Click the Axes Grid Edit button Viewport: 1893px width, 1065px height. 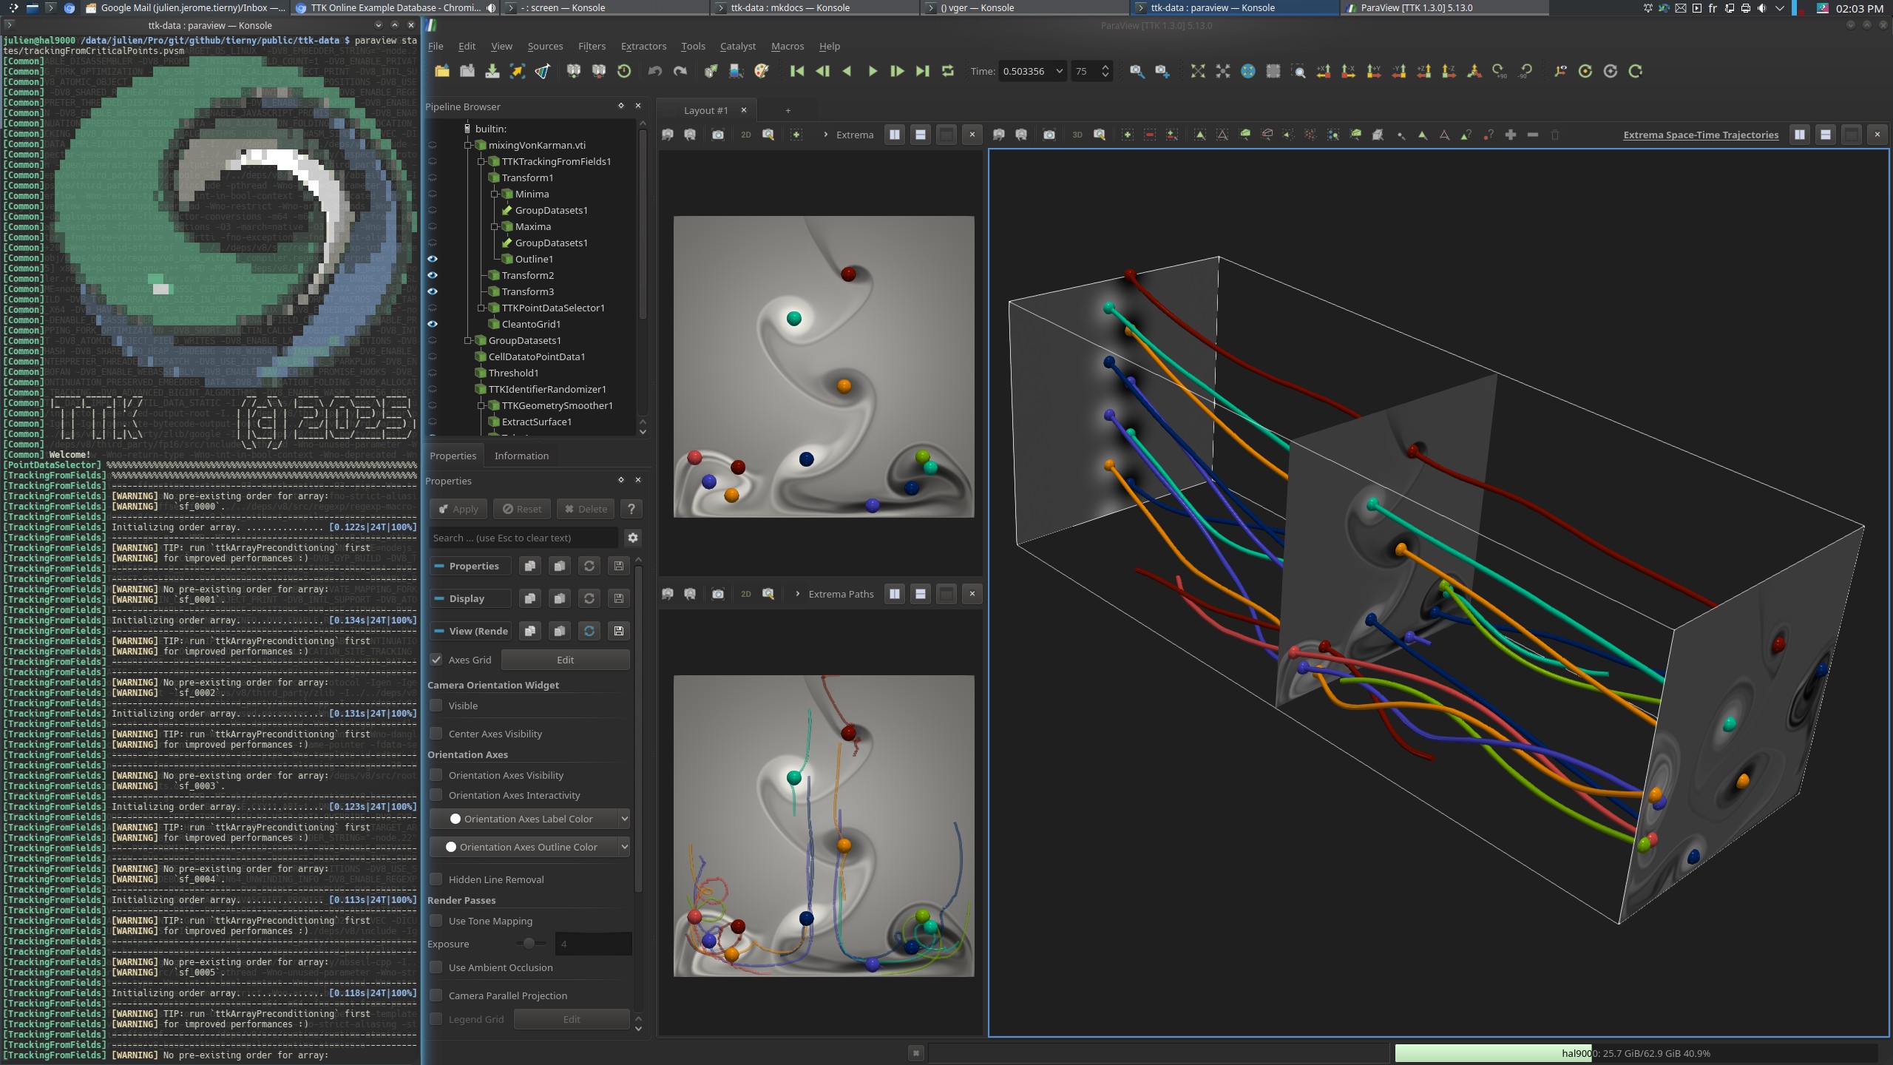point(566,660)
